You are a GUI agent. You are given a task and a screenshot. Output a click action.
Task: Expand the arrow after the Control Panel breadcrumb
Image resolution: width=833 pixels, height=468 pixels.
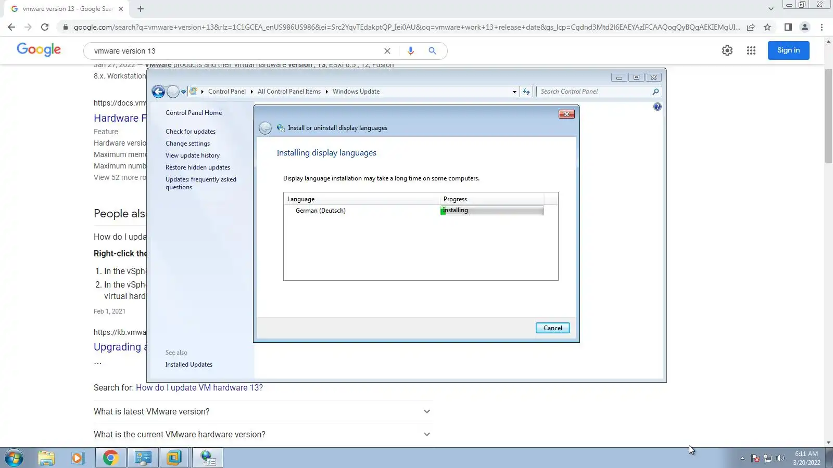(251, 92)
